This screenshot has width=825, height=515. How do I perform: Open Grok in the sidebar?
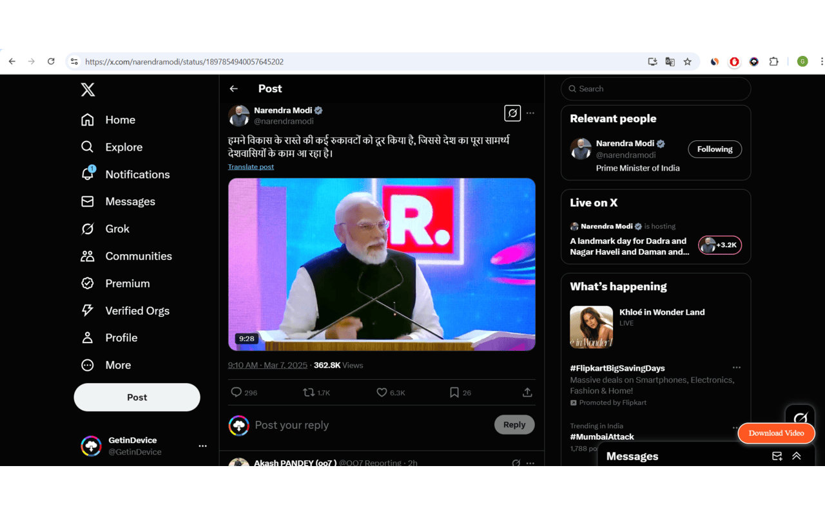tap(105, 229)
